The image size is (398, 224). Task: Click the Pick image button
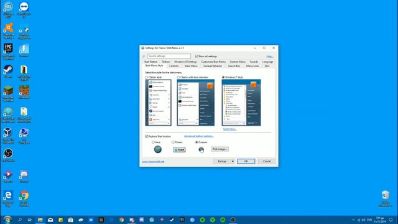pos(220,149)
